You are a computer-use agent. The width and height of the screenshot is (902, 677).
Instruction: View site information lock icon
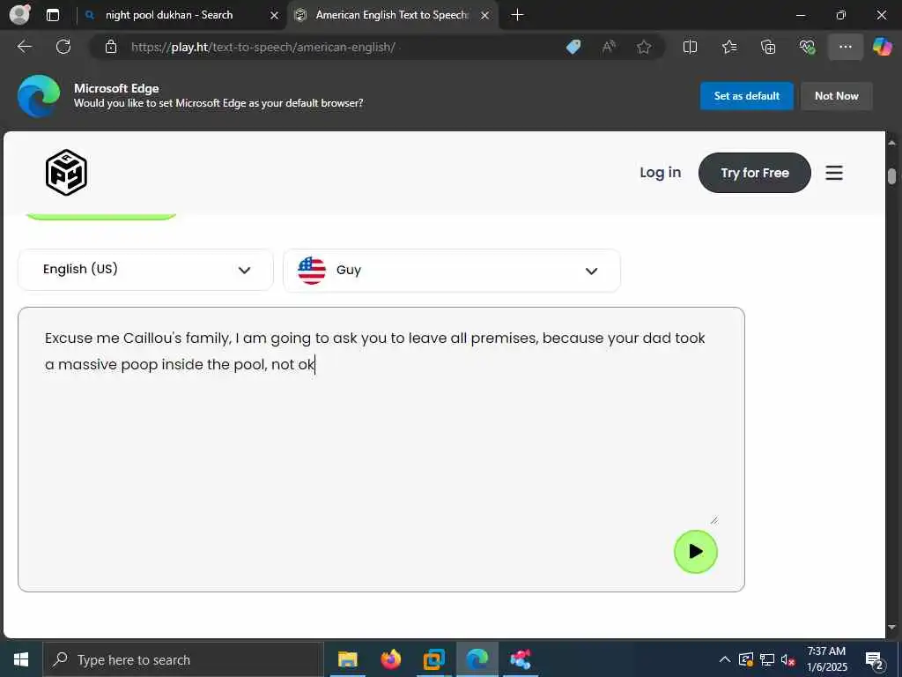click(x=111, y=47)
